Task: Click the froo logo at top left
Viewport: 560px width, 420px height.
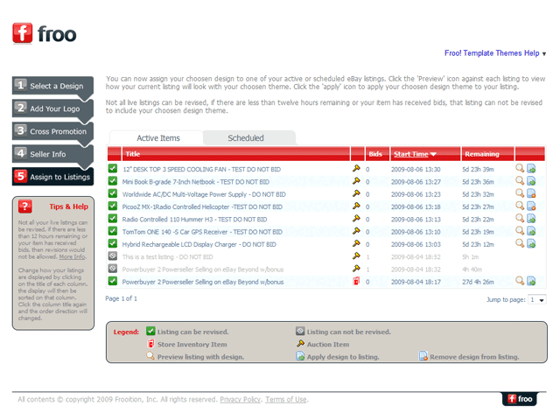Action: [45, 33]
